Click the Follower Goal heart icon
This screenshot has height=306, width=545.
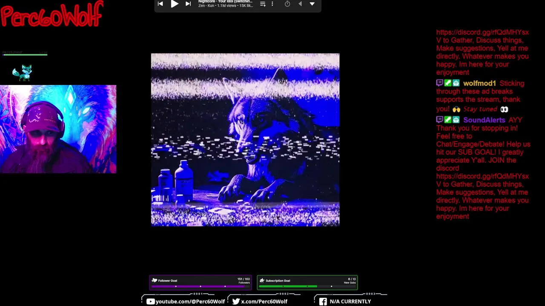click(155, 280)
